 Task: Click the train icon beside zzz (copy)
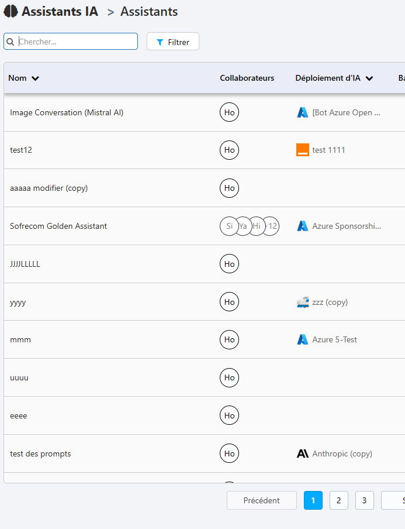[x=303, y=302]
